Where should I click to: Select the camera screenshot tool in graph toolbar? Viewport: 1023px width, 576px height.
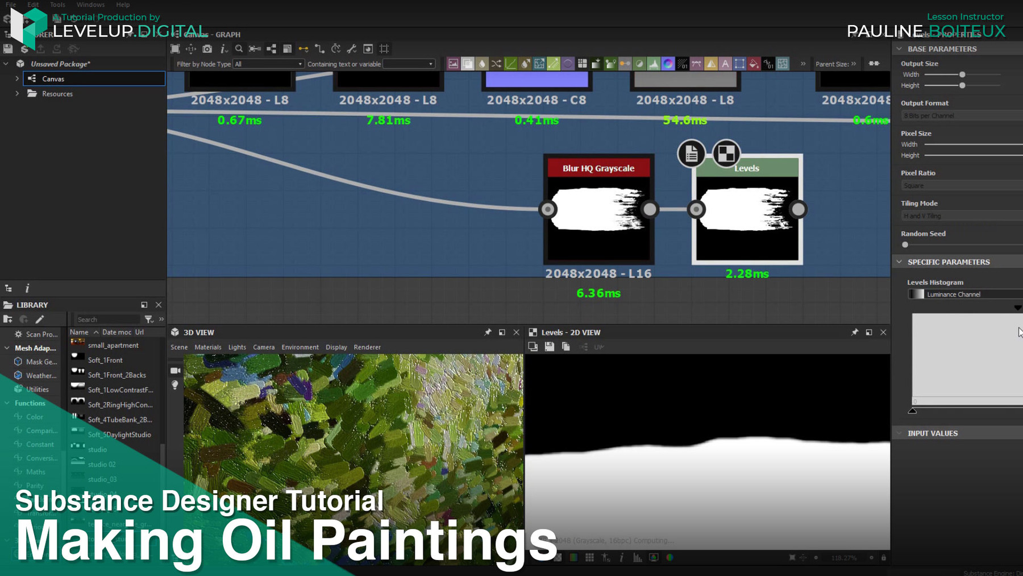(x=206, y=49)
